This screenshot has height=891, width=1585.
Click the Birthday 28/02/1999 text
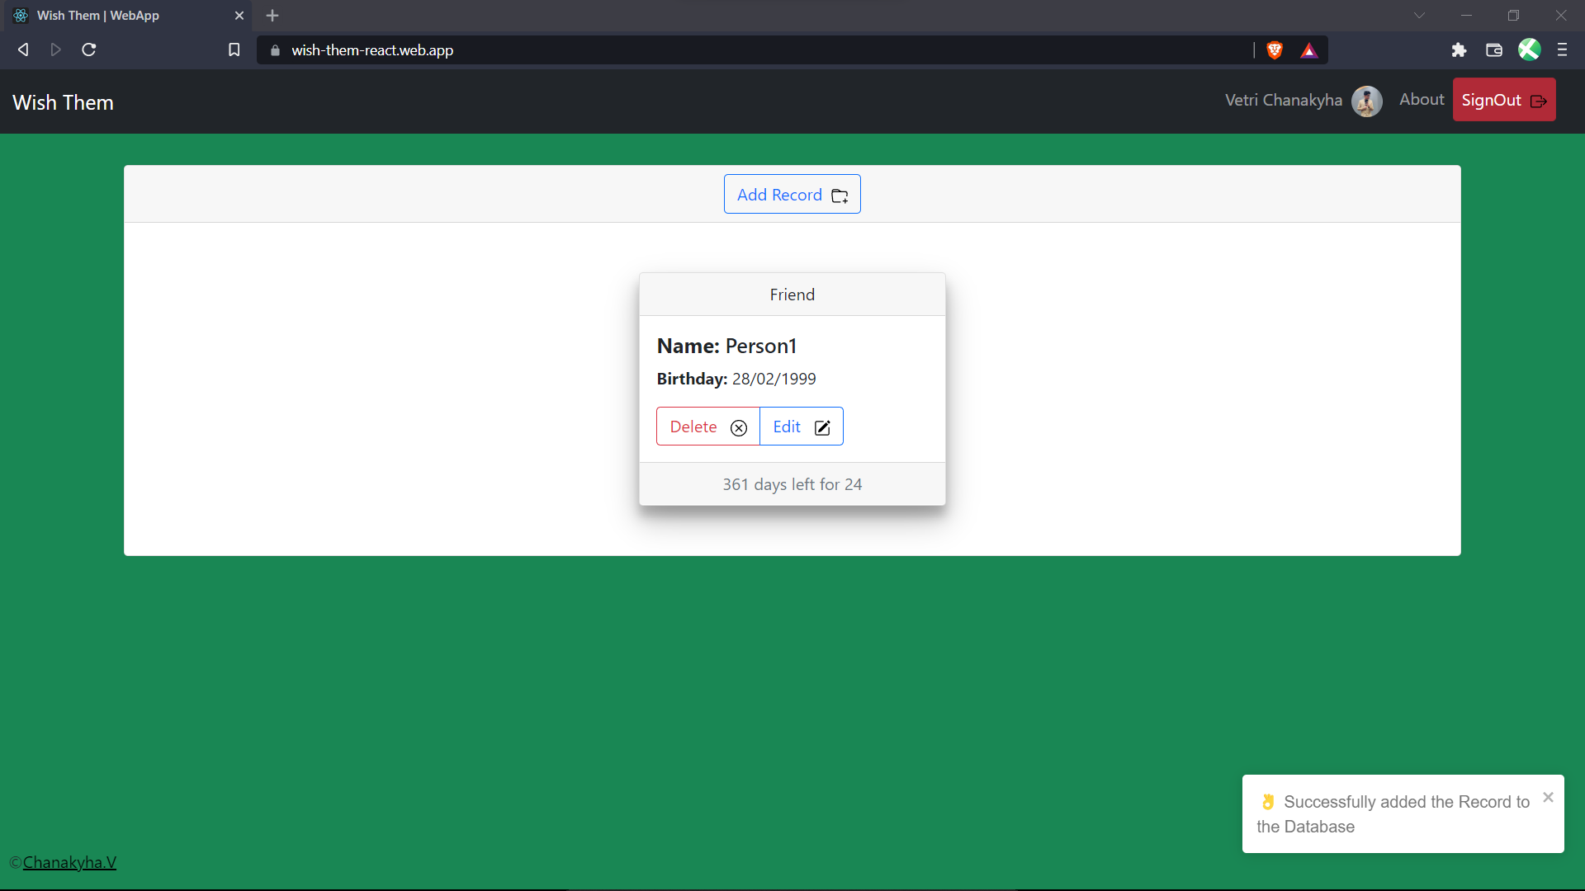[x=736, y=379]
